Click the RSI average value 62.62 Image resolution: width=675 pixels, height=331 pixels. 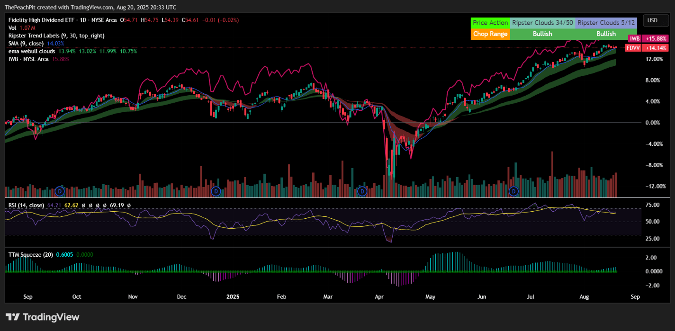tap(71, 205)
